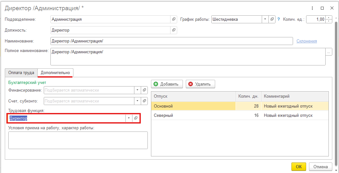The width and height of the screenshot is (339, 173).
Task: Click the Колич. ед. value field
Action: [x=316, y=19]
